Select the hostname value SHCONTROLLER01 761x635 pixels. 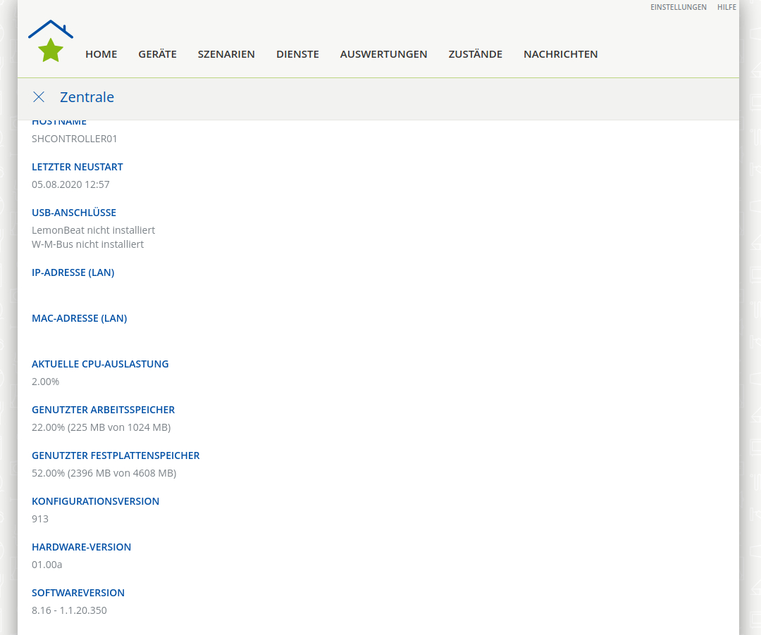pos(75,139)
